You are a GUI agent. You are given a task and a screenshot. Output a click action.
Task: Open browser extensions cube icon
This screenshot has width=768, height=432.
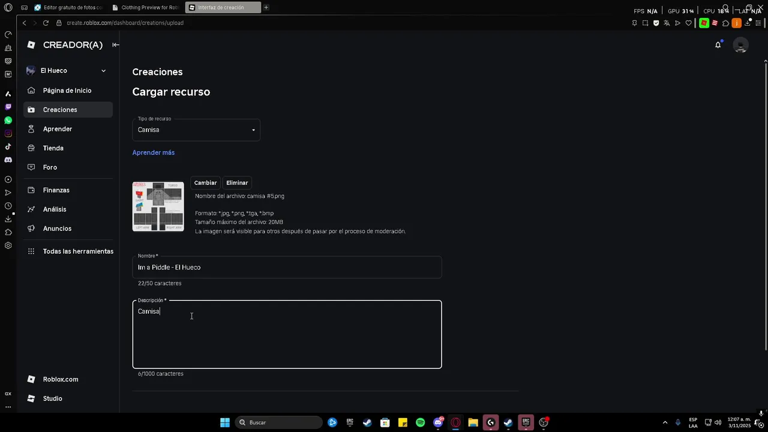[x=725, y=23]
